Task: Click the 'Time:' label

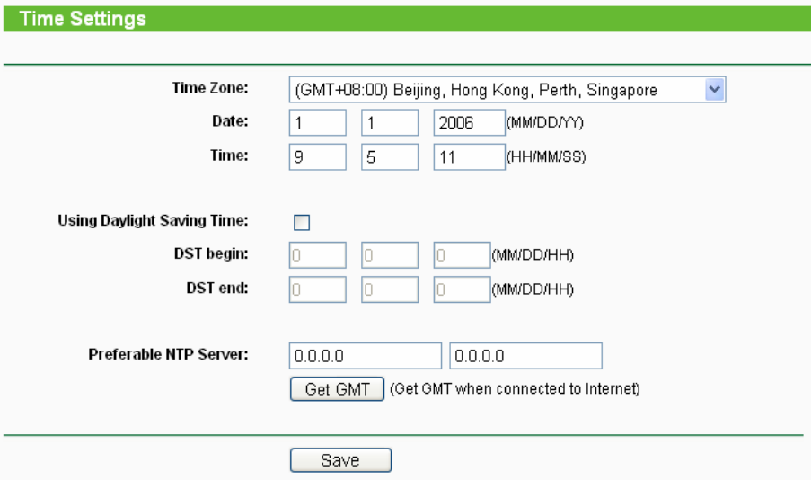Action: [229, 156]
